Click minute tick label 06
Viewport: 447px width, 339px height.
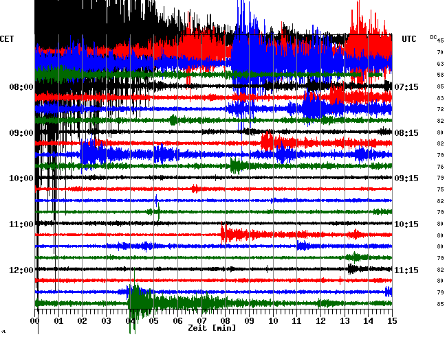(177, 320)
